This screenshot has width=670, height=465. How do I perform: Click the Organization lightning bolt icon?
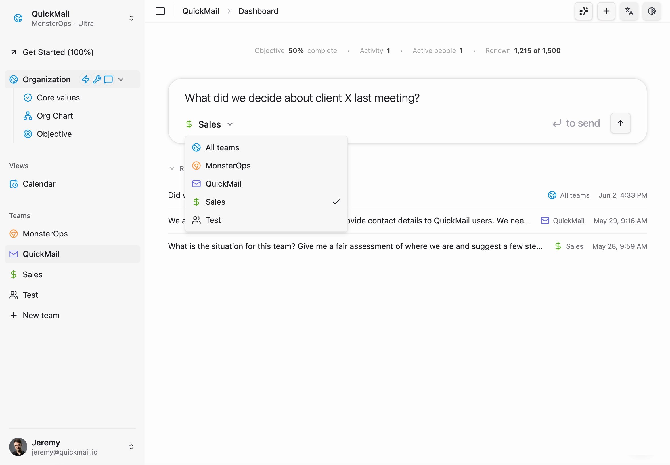pos(85,79)
